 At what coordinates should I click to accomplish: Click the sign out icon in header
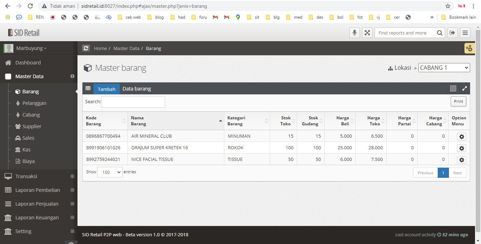click(x=452, y=33)
